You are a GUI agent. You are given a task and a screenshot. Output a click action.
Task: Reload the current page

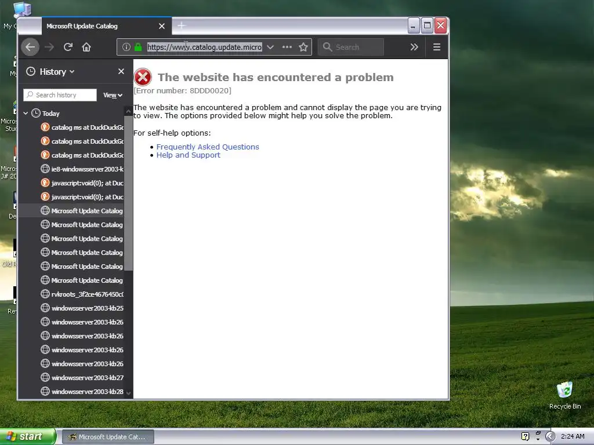[68, 47]
